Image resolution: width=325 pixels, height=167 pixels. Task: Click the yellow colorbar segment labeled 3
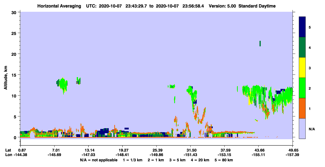(x=302, y=68)
